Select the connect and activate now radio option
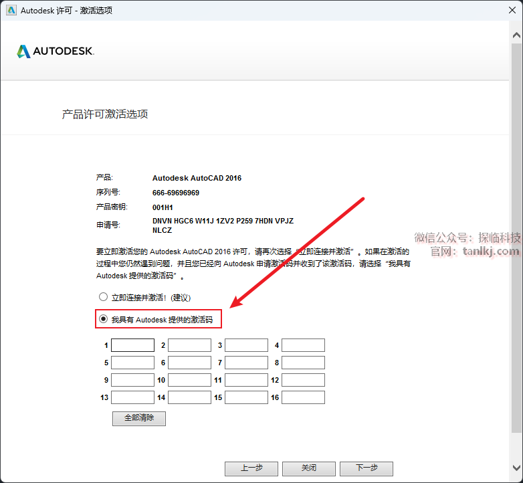This screenshot has width=523, height=483. [x=103, y=297]
